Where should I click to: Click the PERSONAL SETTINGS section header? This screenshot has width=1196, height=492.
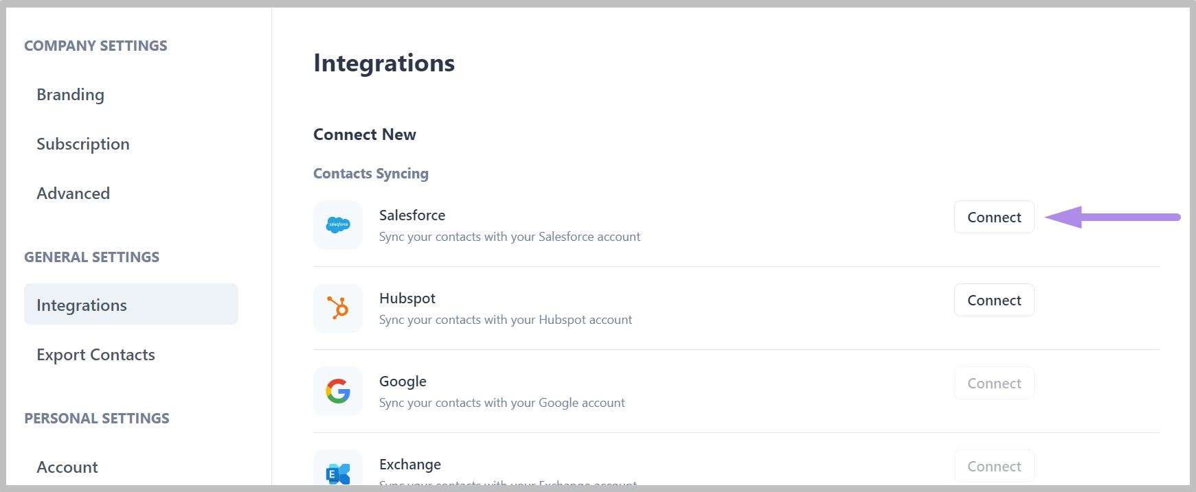(97, 419)
